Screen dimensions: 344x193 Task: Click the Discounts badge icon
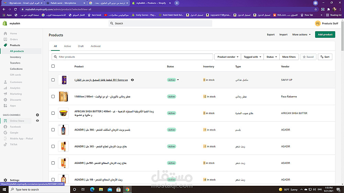pyautogui.click(x=6, y=100)
